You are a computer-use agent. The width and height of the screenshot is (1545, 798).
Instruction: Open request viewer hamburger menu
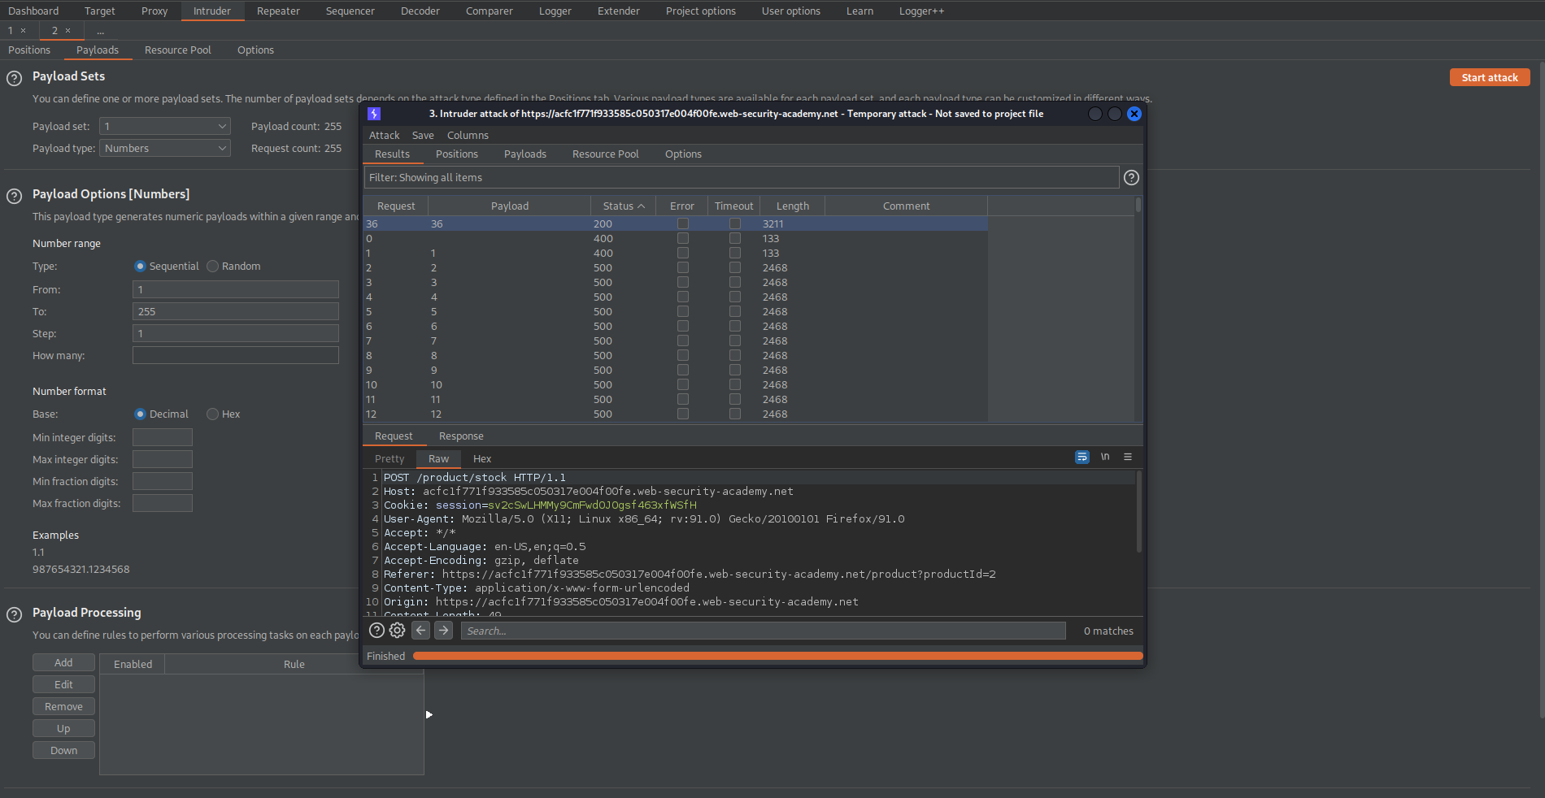click(x=1128, y=458)
